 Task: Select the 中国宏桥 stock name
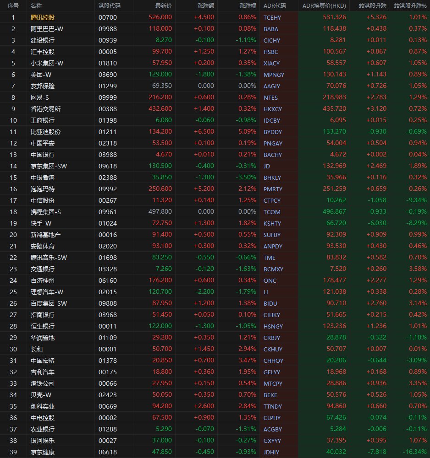43,361
